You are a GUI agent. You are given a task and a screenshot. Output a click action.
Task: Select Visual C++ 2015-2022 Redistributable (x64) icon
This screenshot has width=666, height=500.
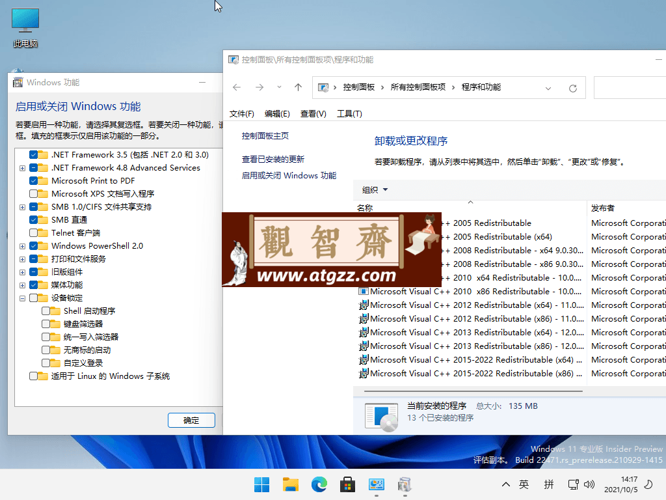(363, 359)
